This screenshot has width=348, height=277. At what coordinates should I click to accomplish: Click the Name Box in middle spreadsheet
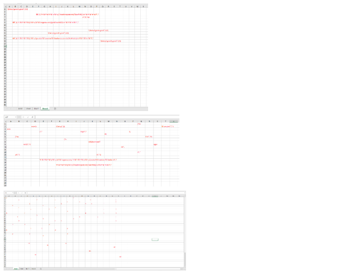tap(10, 117)
